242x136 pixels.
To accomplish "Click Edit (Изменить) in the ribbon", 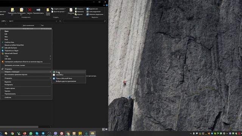I will [x=79, y=12].
